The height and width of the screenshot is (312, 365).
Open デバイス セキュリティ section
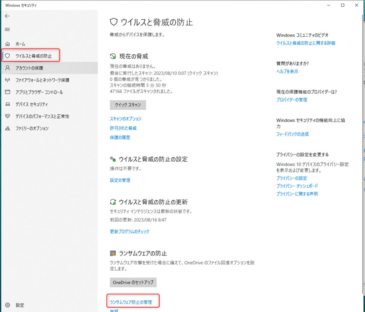pos(50,104)
